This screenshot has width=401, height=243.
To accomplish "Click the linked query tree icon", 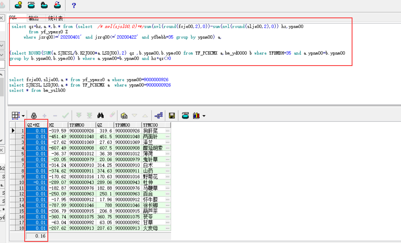I will tap(158, 116).
